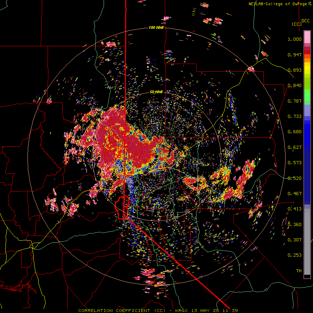This screenshot has width=313, height=313.
Task: Click the 50 NMI range ring label
Action: tap(156, 92)
